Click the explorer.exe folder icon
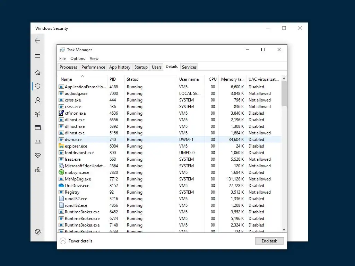The width and height of the screenshot is (355, 266). point(61,146)
